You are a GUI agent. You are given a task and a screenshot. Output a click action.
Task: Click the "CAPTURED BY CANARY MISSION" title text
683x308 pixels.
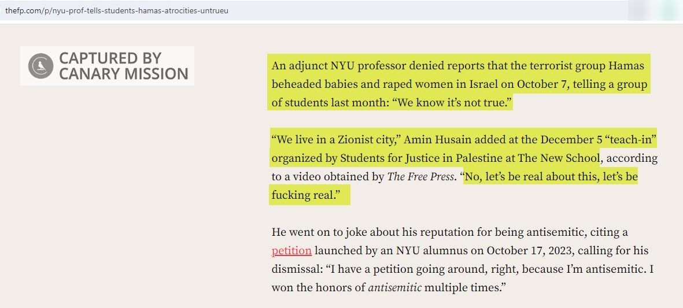pyautogui.click(x=123, y=65)
